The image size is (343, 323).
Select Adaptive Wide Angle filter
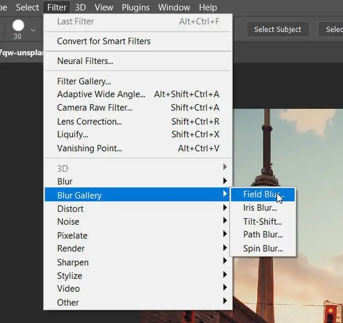pos(138,94)
